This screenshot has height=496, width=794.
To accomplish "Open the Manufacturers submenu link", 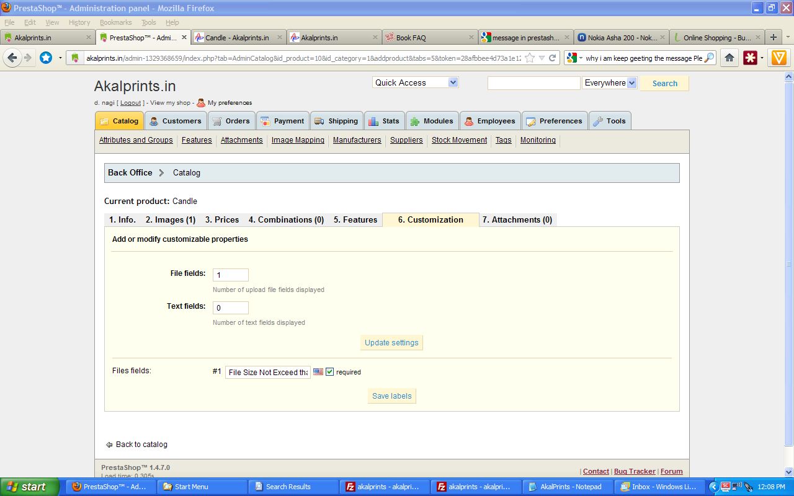I will (357, 140).
